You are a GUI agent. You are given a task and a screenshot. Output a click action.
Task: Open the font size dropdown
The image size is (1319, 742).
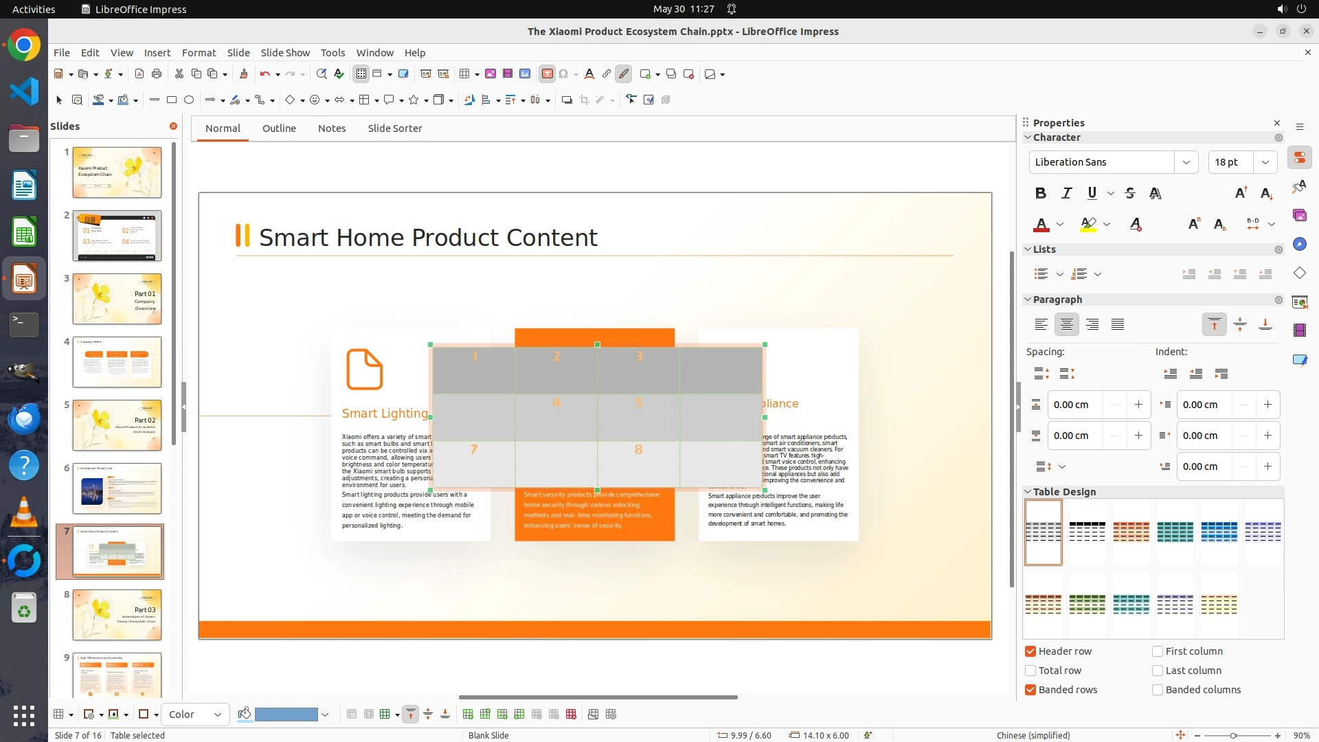[1265, 162]
